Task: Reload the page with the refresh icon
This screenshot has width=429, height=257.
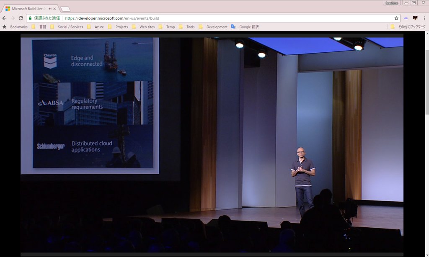Action: (21, 18)
